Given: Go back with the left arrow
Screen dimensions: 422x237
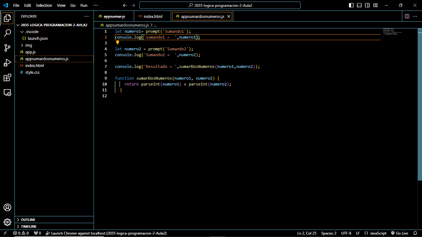Looking at the screenshot, I should 125,5.
